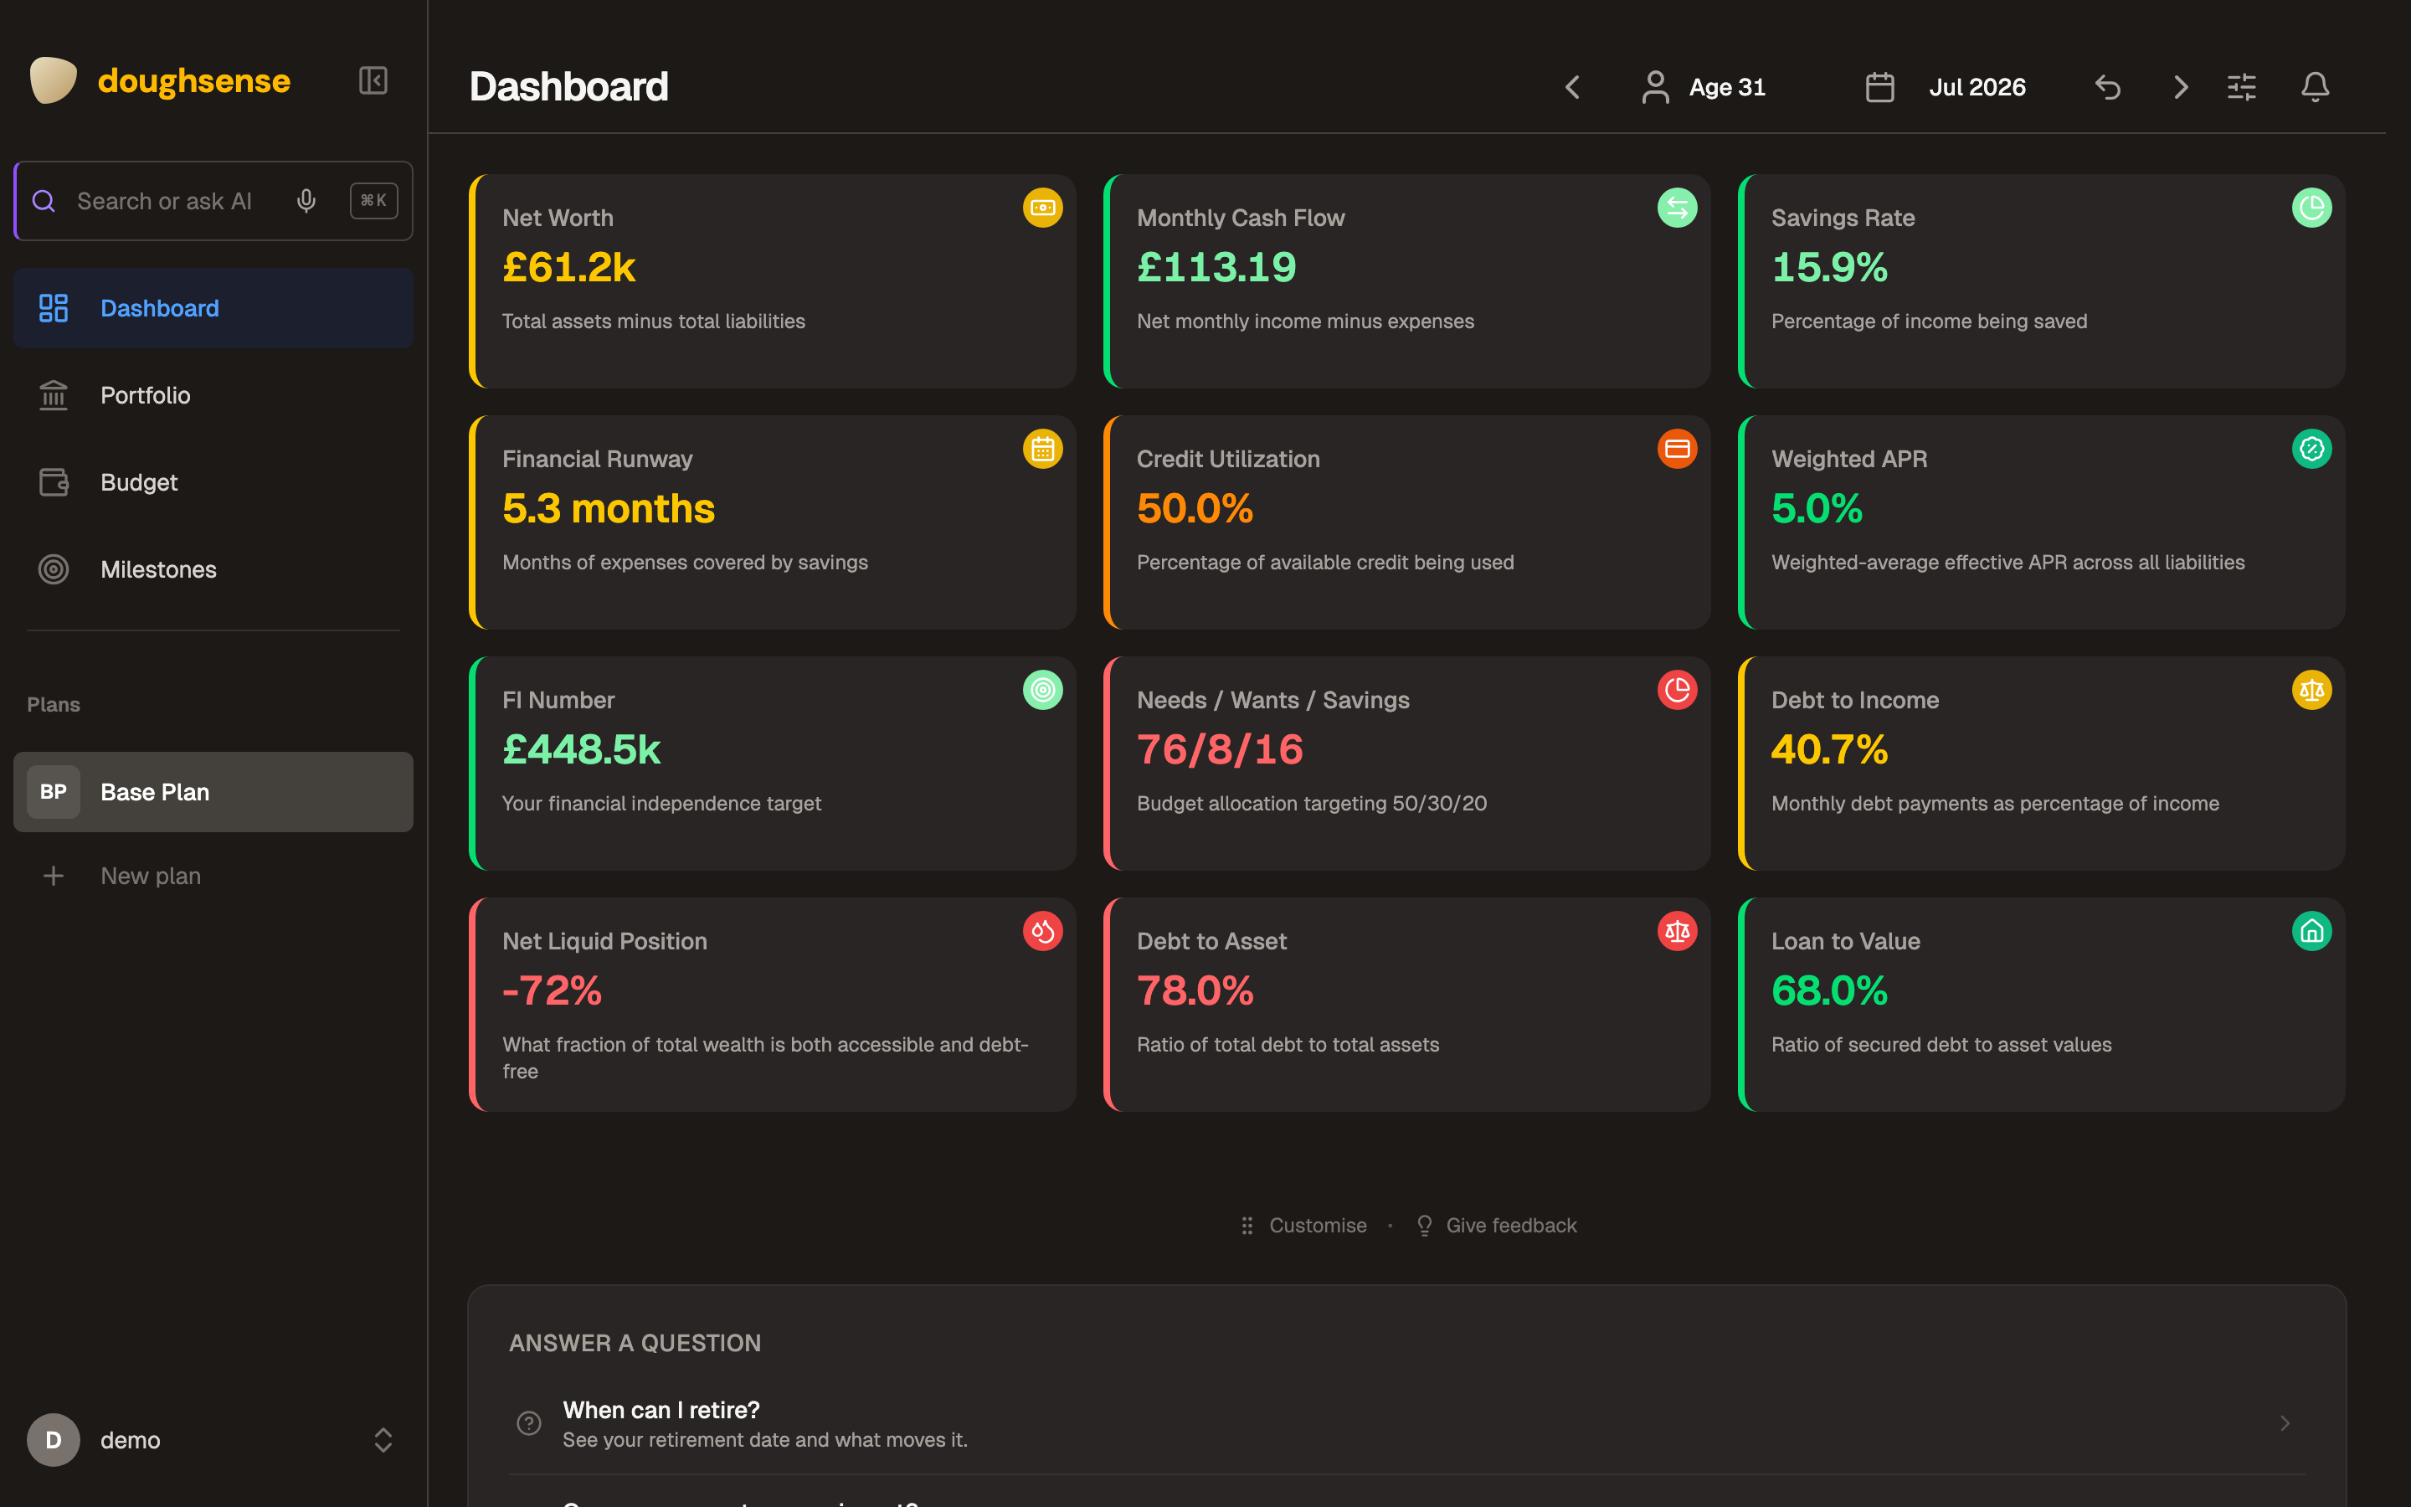Click the BP plan badge
This screenshot has width=2411, height=1507.
point(54,792)
